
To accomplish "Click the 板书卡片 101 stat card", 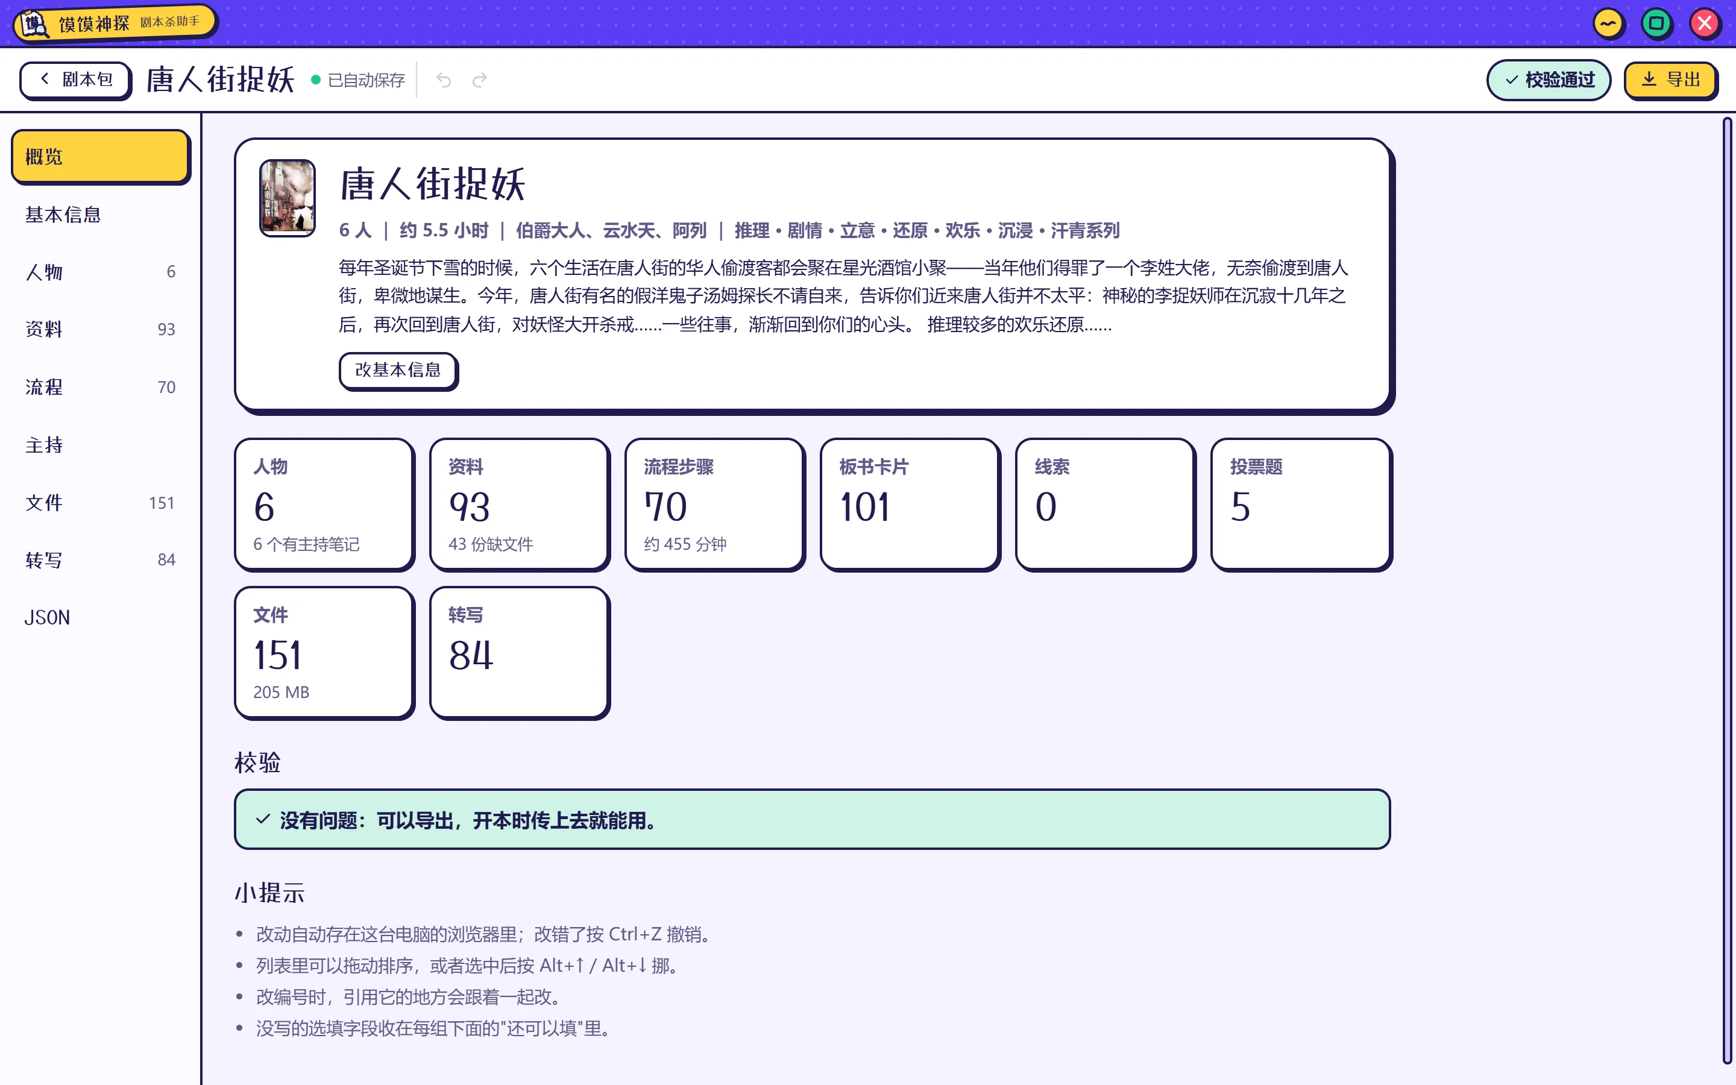I will click(x=910, y=505).
